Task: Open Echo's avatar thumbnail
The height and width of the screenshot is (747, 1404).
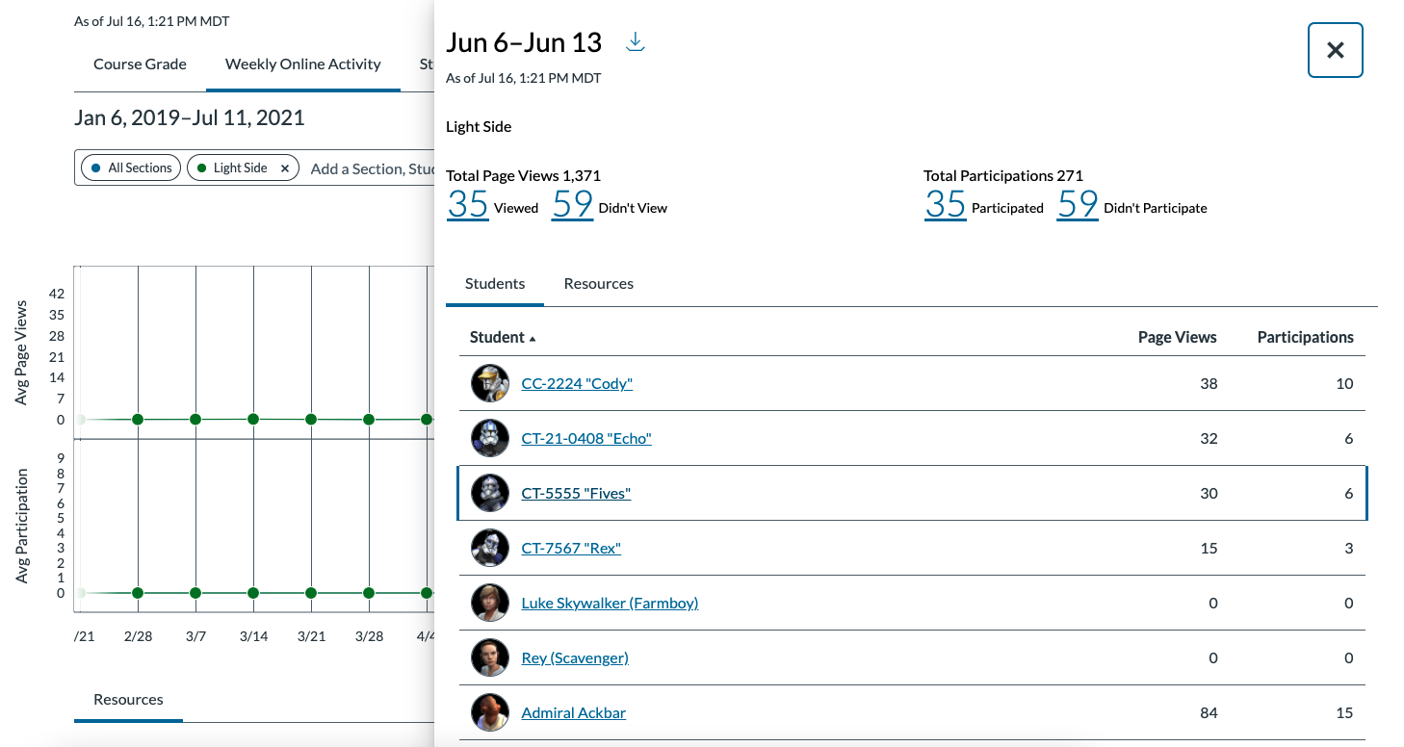Action: pos(490,438)
